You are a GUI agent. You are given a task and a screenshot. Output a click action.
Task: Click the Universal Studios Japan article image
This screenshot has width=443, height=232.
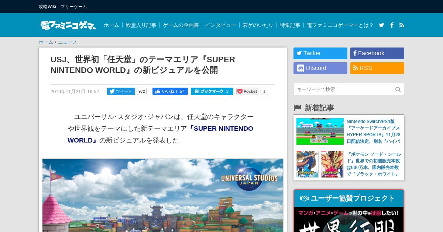(163, 196)
